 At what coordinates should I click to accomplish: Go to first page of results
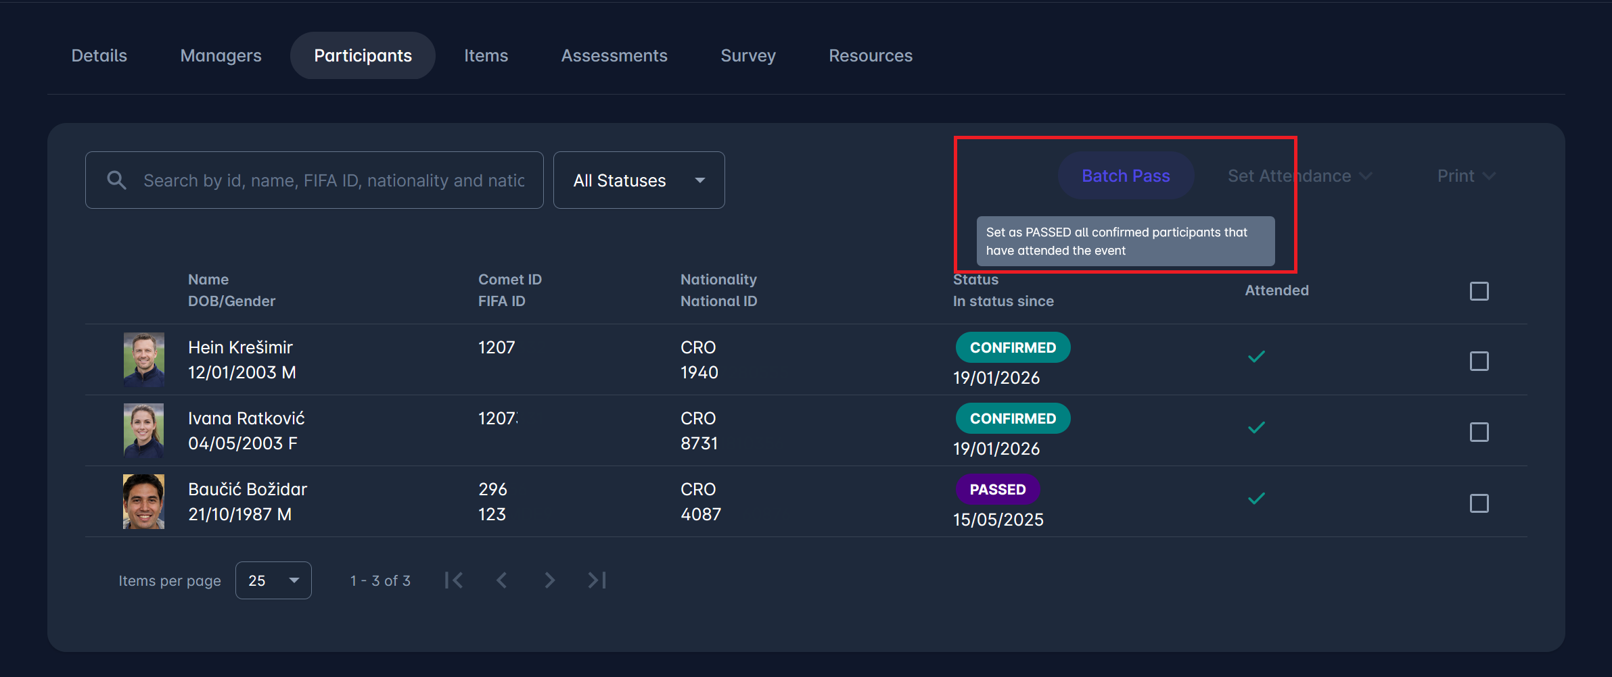454,580
